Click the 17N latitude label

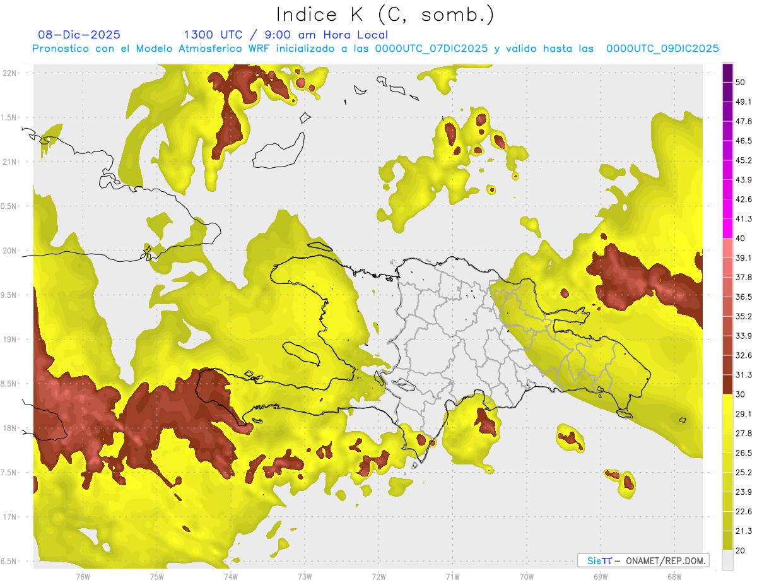click(9, 517)
